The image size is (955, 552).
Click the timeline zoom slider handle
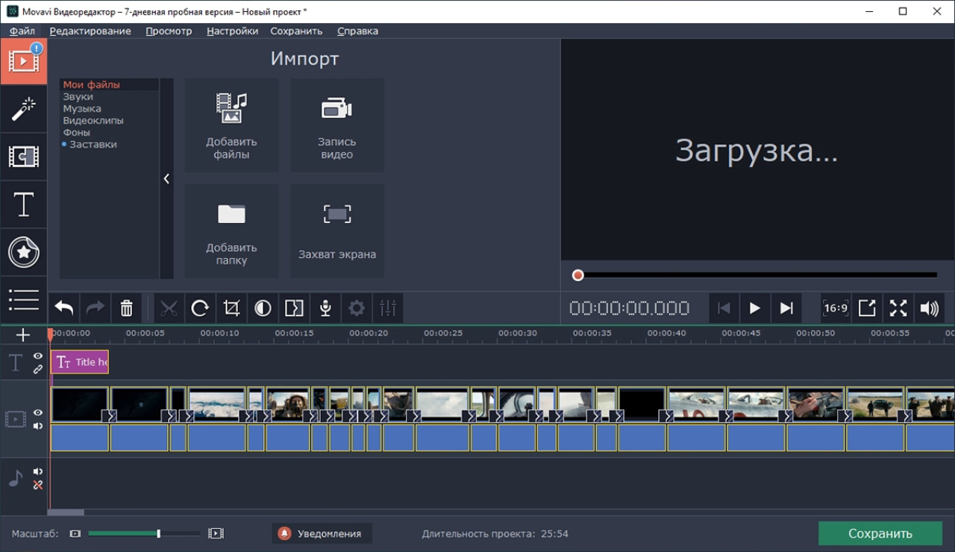coord(158,533)
